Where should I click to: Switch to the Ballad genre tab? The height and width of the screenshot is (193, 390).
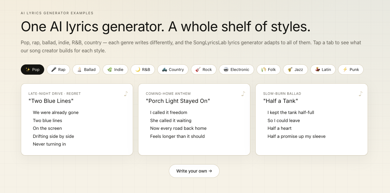click(86, 70)
